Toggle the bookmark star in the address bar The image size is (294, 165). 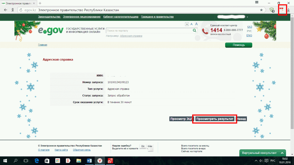[x=261, y=10]
